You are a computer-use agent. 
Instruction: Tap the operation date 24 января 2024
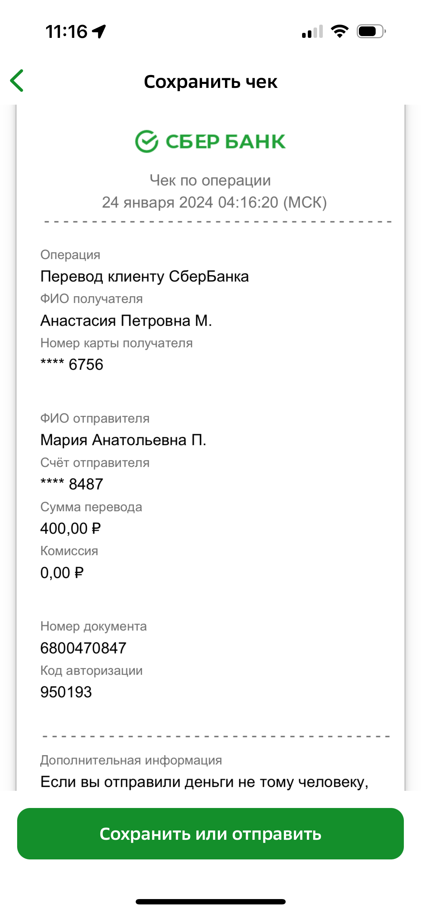[157, 202]
